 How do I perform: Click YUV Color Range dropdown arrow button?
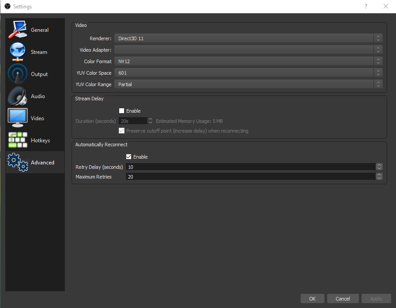(x=378, y=84)
